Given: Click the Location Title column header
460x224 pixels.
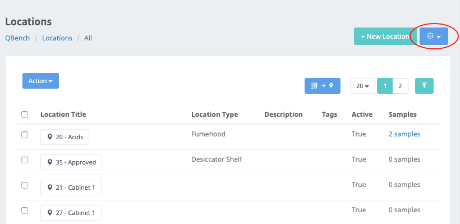Looking at the screenshot, I should (63, 115).
